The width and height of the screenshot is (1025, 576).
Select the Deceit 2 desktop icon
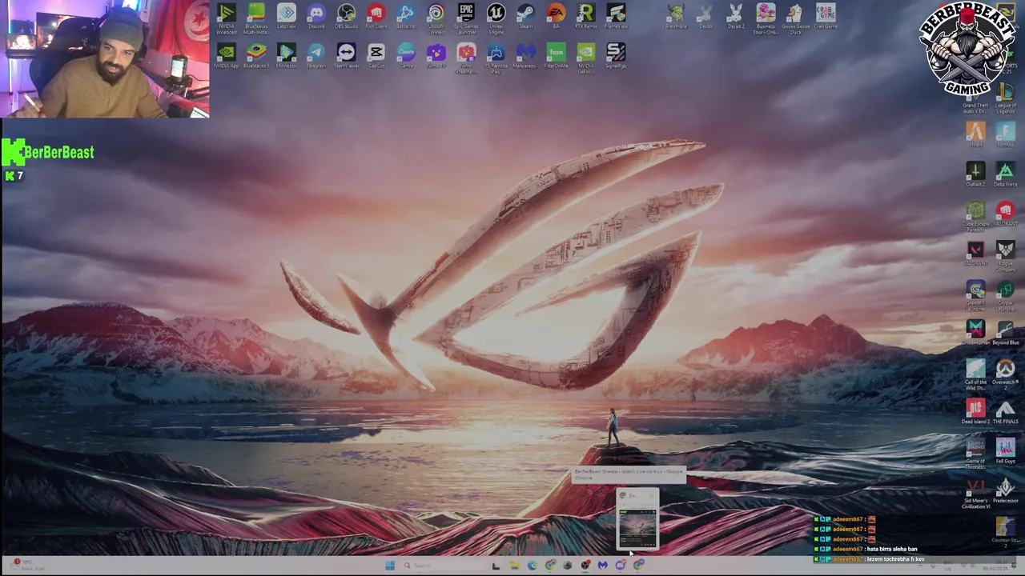pyautogui.click(x=735, y=17)
